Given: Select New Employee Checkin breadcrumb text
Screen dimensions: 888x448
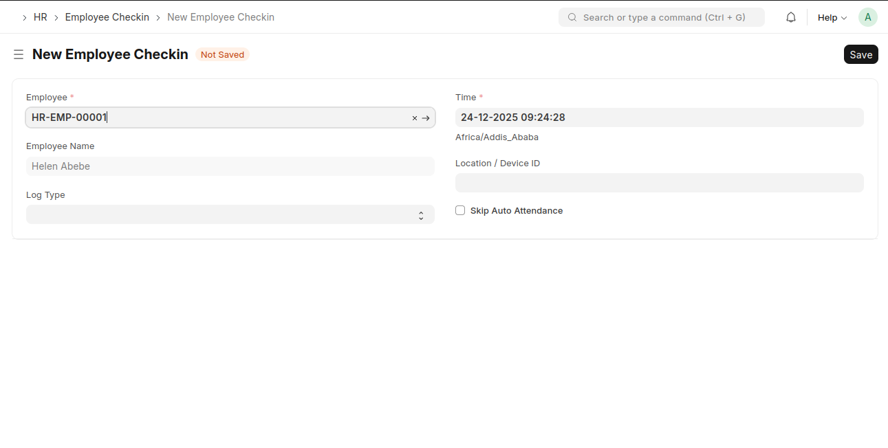Looking at the screenshot, I should [221, 17].
